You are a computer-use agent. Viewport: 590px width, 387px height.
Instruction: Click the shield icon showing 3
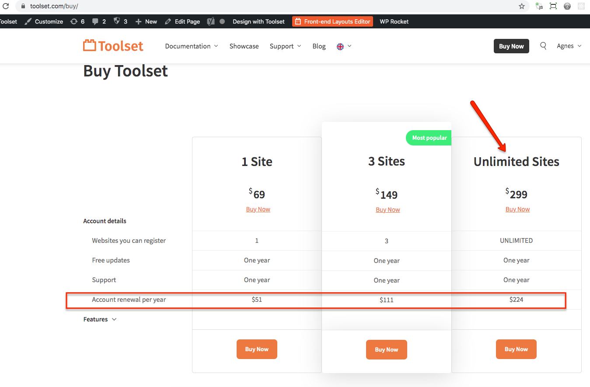tap(120, 21)
